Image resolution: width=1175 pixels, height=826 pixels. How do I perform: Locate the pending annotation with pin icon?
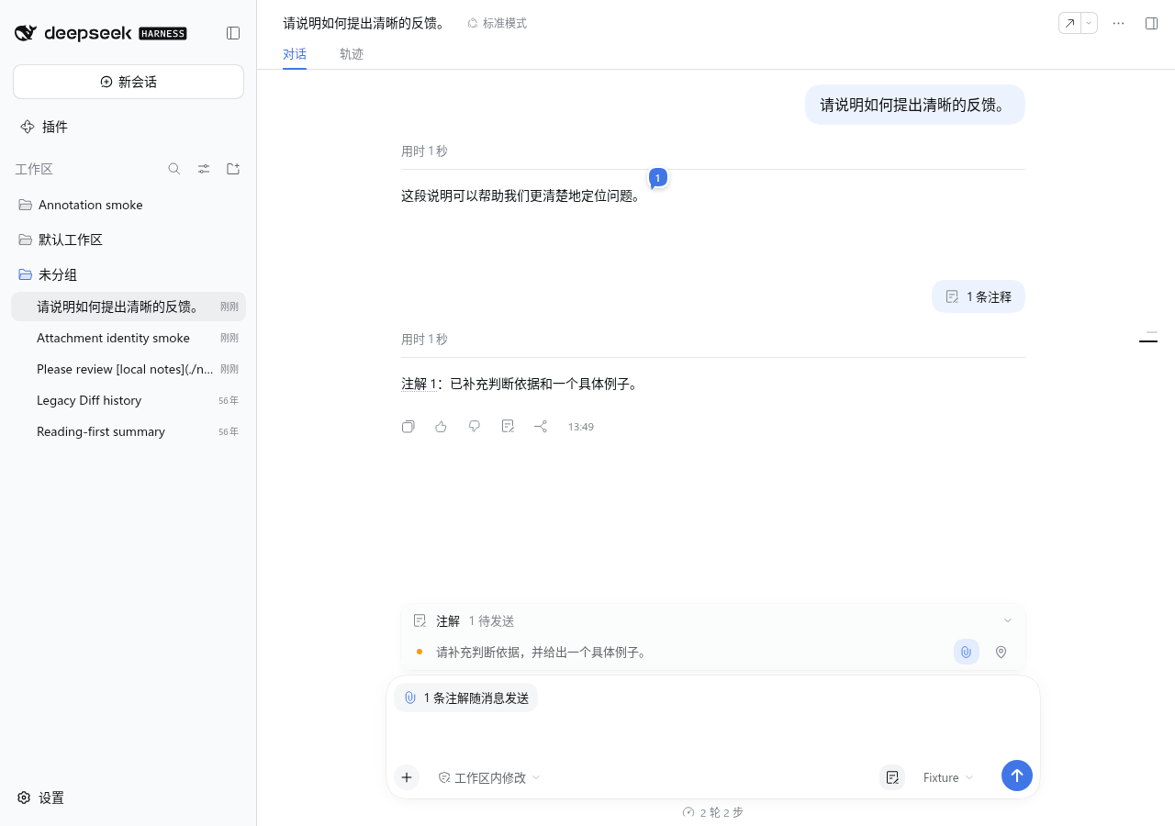pyautogui.click(x=1002, y=652)
